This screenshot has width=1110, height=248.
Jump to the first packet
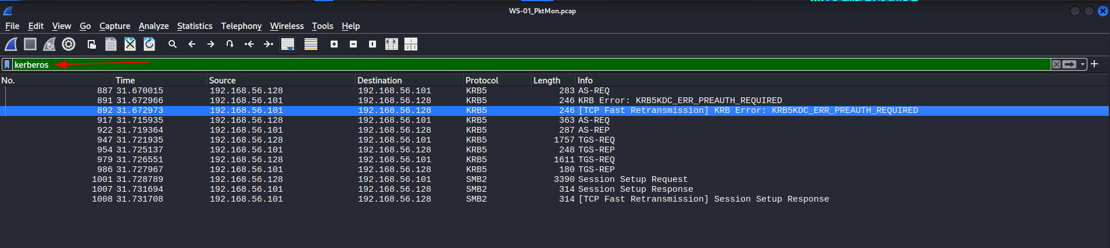point(249,44)
